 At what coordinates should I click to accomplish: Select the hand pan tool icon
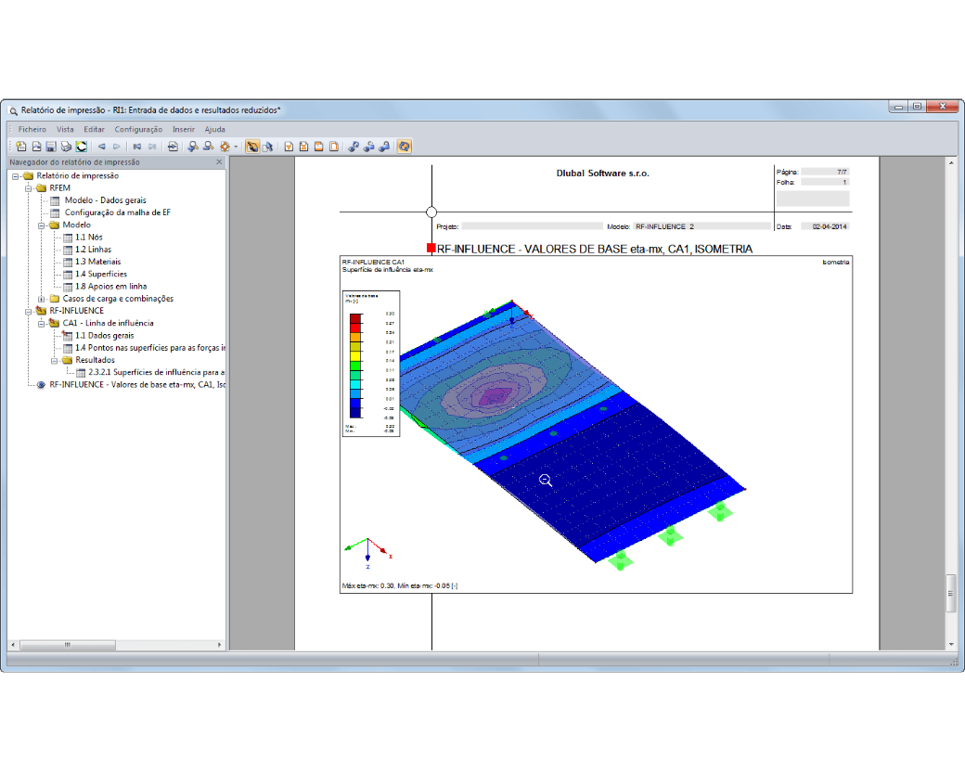252,147
